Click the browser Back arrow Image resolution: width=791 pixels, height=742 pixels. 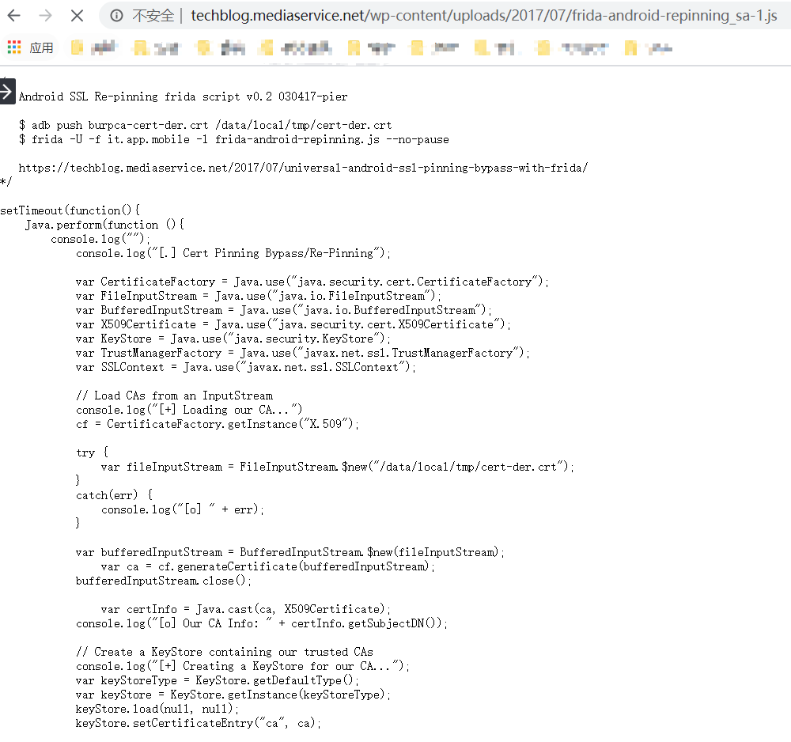(14, 16)
